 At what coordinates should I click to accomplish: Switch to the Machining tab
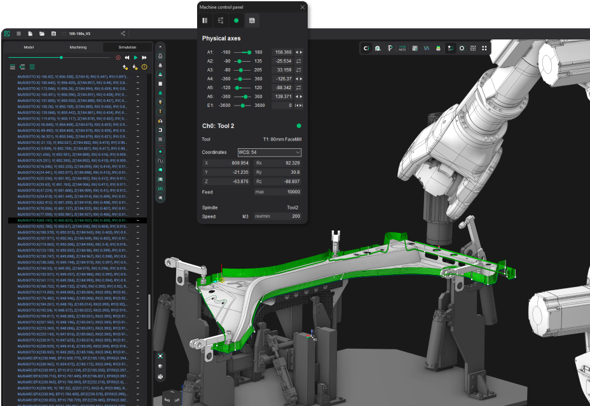[78, 47]
